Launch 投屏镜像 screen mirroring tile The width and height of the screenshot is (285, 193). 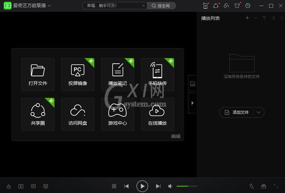click(x=78, y=74)
